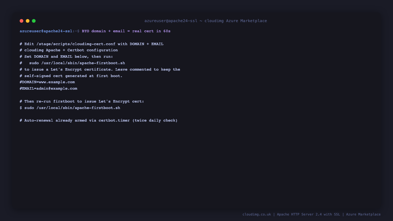The width and height of the screenshot is (393, 221).
Task: Click the azureuser@apache24-ssl prompt text
Action: point(46,31)
